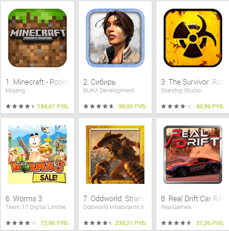
Task: Select The Survivor radiation hazard icon
Action: point(193,38)
